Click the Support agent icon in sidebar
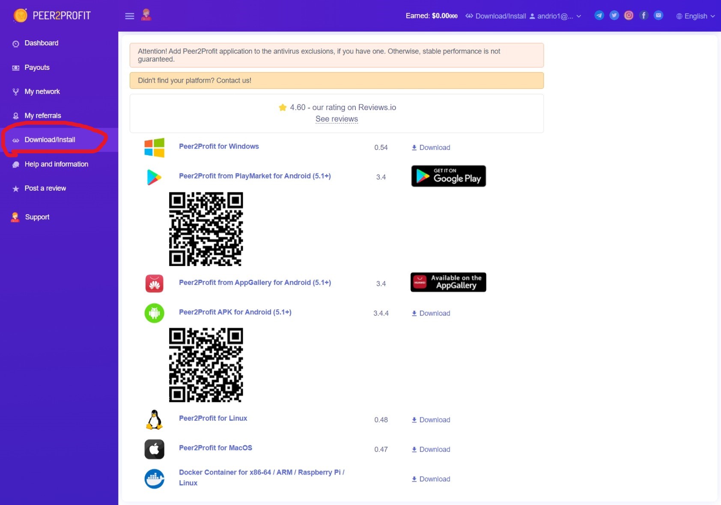This screenshot has height=505, width=721. point(15,217)
